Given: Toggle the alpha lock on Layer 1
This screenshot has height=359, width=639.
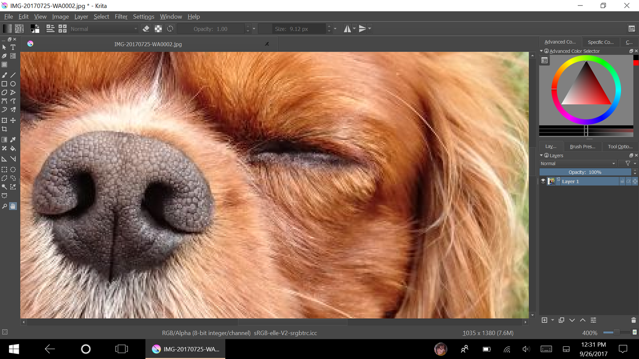Looking at the screenshot, I should 628,181.
